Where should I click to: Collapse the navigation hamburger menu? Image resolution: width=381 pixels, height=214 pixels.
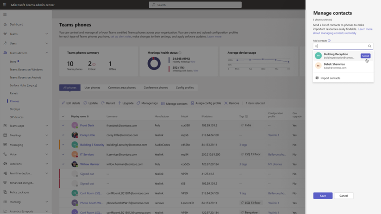tap(5, 14)
